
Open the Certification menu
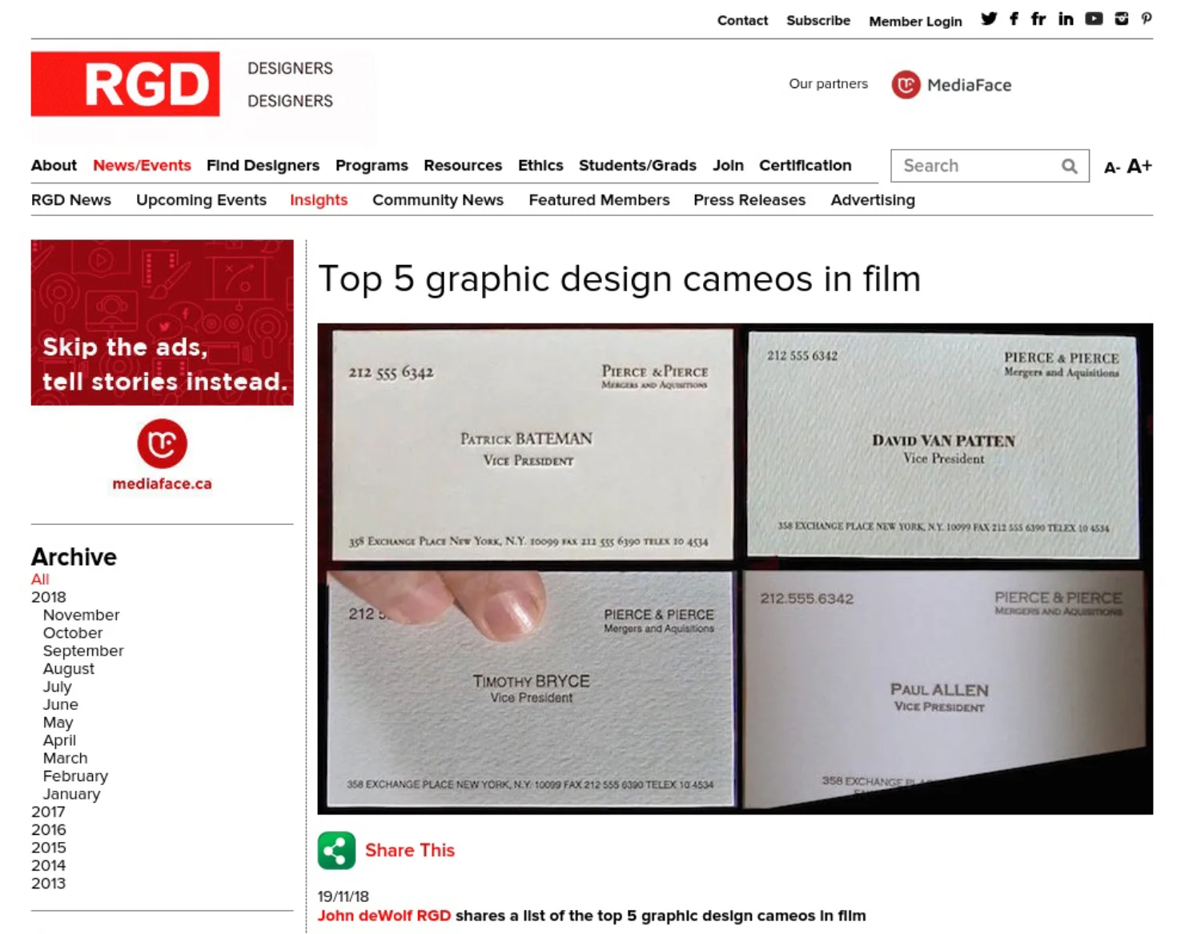pos(805,166)
